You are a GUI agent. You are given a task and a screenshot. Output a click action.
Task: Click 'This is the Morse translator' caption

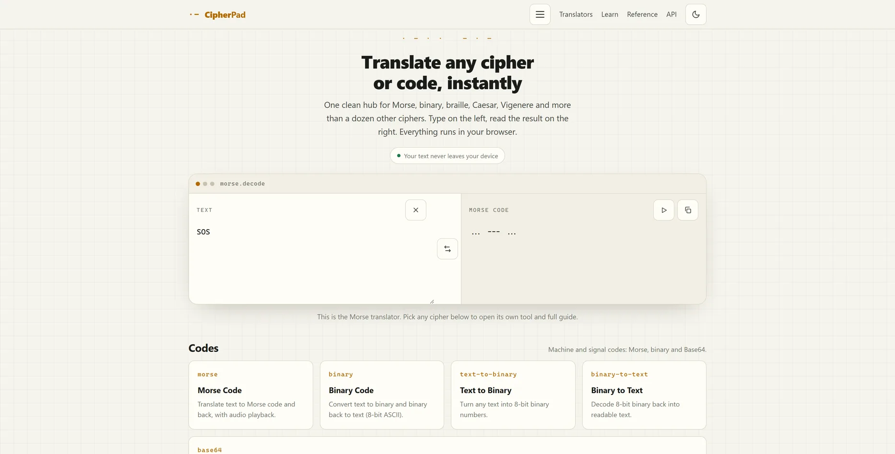(x=447, y=317)
